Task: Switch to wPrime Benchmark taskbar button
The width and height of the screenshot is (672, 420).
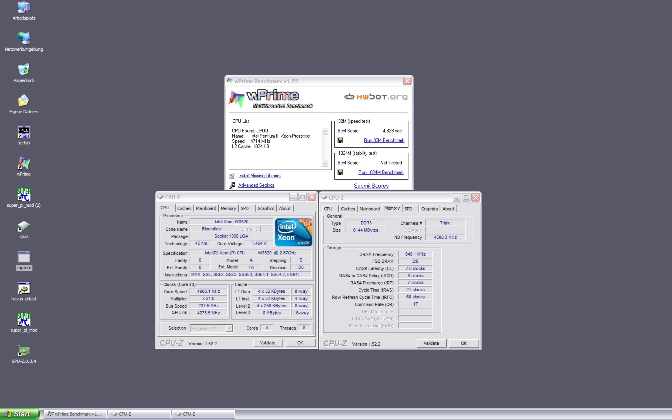Action: pos(75,414)
